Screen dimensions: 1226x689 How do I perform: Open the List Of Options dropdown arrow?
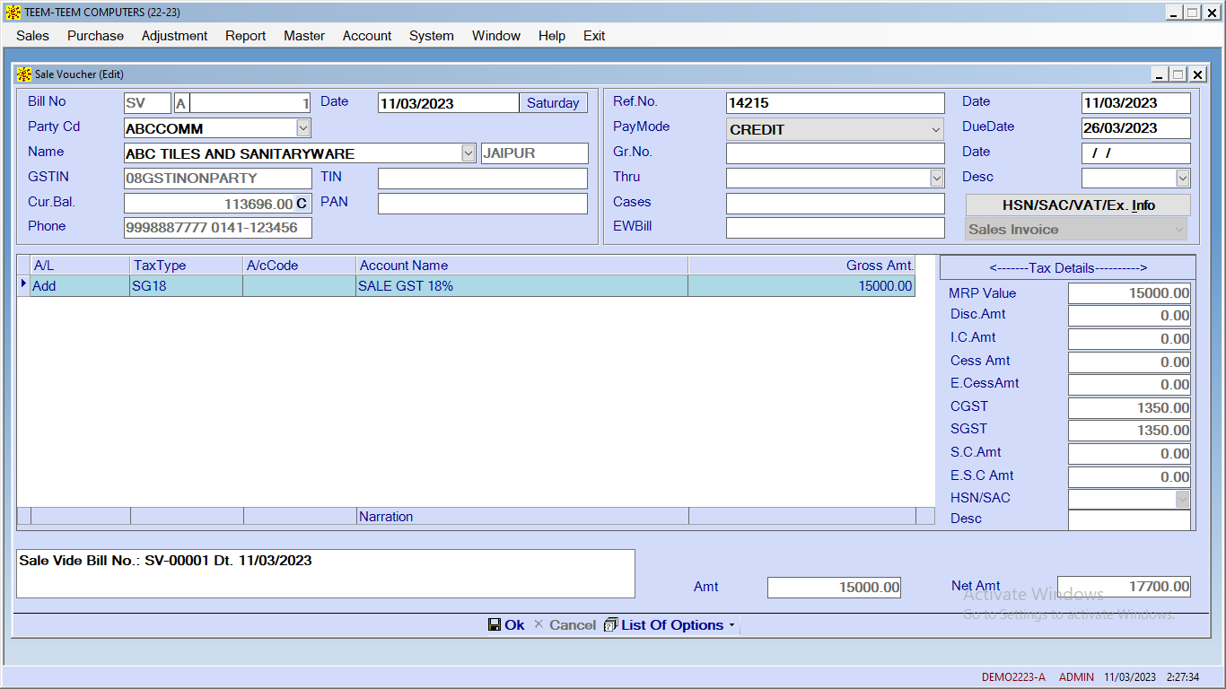click(x=731, y=625)
